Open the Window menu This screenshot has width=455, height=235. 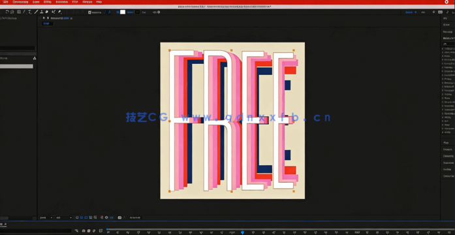click(87, 2)
